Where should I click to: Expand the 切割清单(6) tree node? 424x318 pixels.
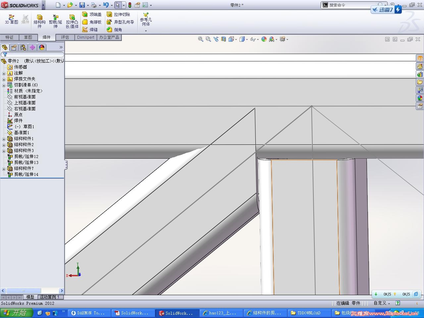point(4,85)
